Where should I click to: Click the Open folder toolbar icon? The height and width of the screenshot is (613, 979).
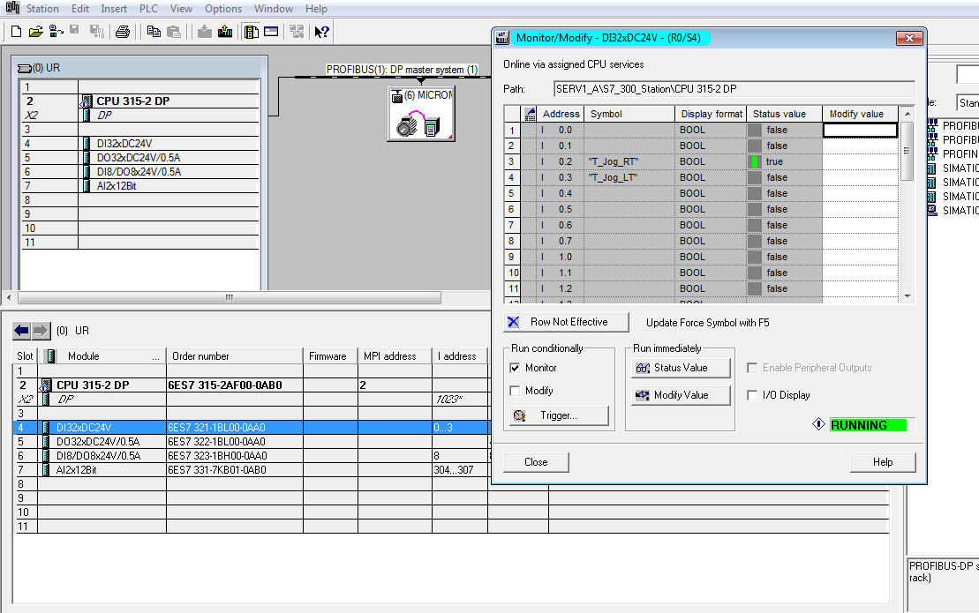point(35,31)
